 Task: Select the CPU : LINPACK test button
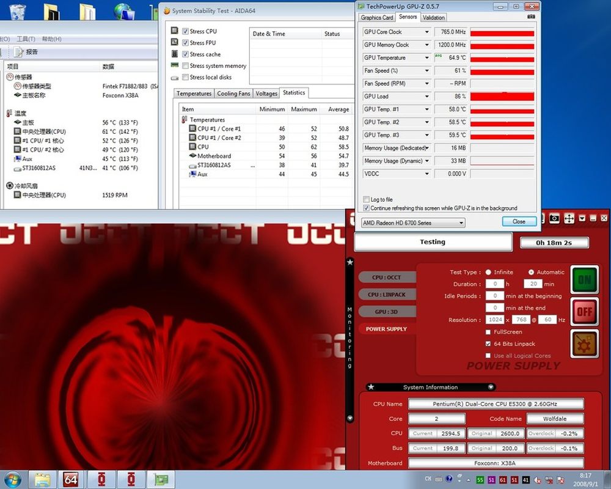coord(386,295)
